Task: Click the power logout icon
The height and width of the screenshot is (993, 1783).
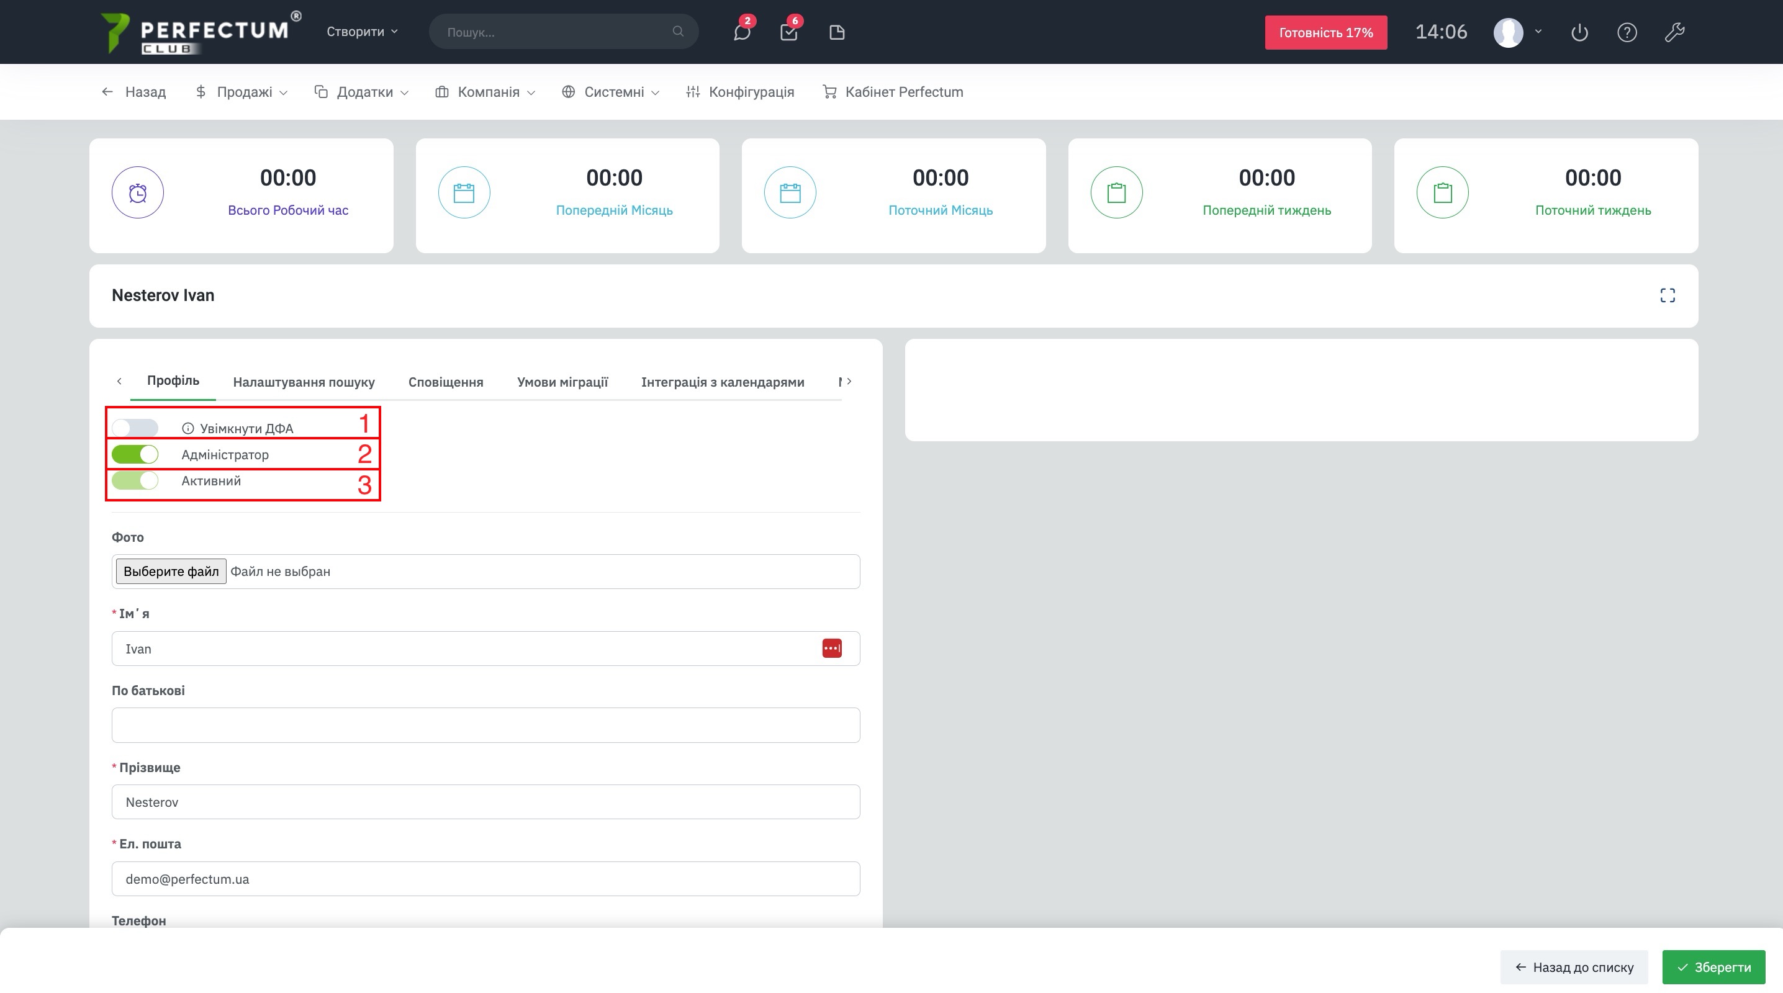Action: point(1579,32)
